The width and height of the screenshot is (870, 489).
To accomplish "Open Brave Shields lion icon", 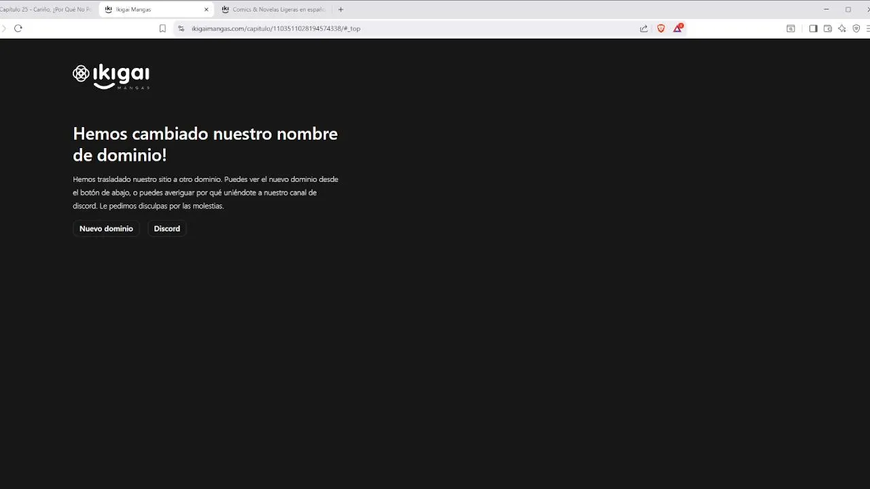I will 661,29.
